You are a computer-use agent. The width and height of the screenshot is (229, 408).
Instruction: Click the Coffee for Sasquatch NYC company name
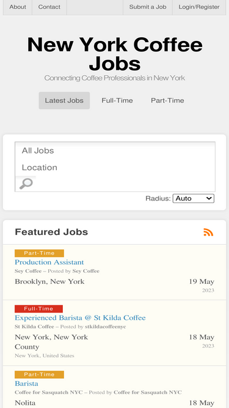click(49, 392)
